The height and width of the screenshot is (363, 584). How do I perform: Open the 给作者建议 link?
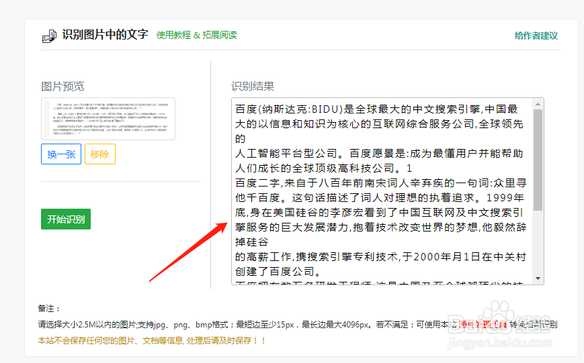pos(536,36)
